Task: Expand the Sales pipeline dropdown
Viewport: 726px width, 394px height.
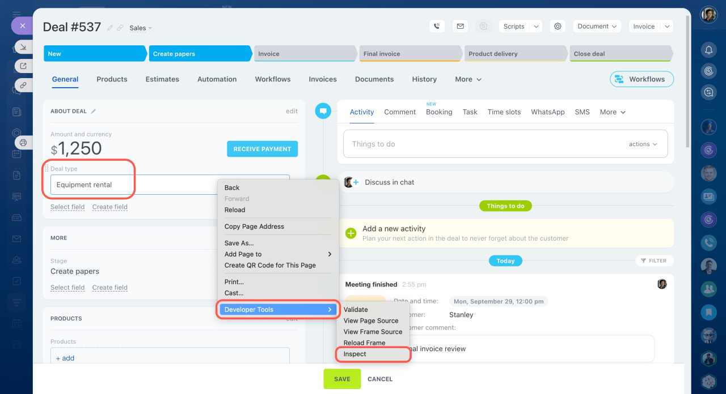Action: click(x=141, y=28)
